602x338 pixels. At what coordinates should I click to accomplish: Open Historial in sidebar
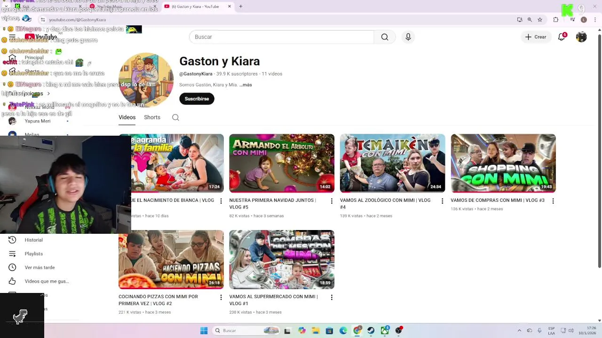point(33,240)
